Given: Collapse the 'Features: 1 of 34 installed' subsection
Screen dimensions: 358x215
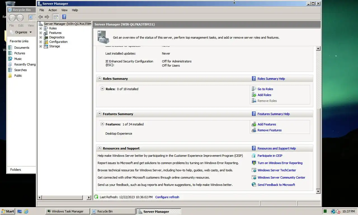Looking at the screenshot, I should pyautogui.click(x=102, y=124).
